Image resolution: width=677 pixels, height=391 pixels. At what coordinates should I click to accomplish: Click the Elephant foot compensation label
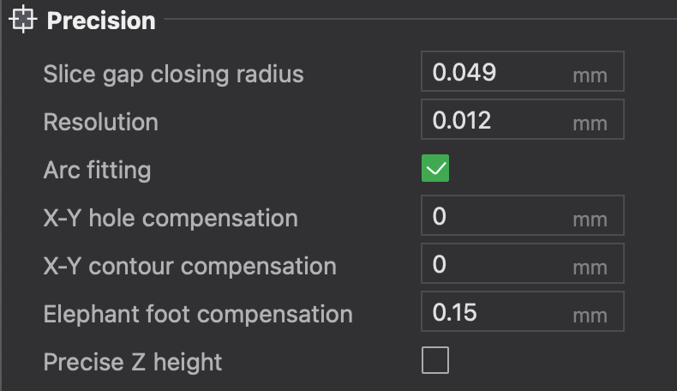click(x=198, y=314)
